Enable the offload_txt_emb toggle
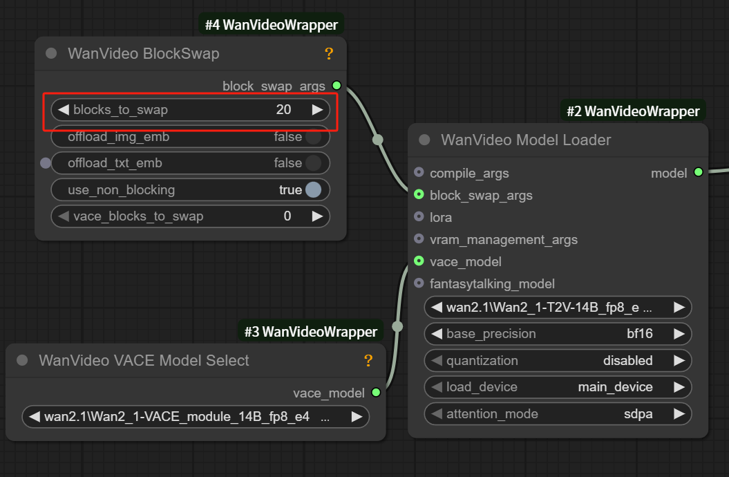This screenshot has height=477, width=729. pos(313,163)
